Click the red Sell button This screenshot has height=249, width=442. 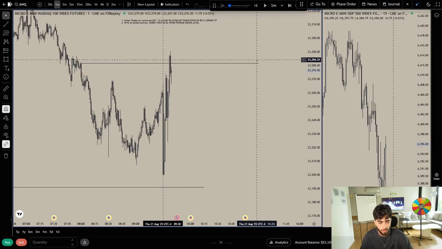[x=21, y=242]
